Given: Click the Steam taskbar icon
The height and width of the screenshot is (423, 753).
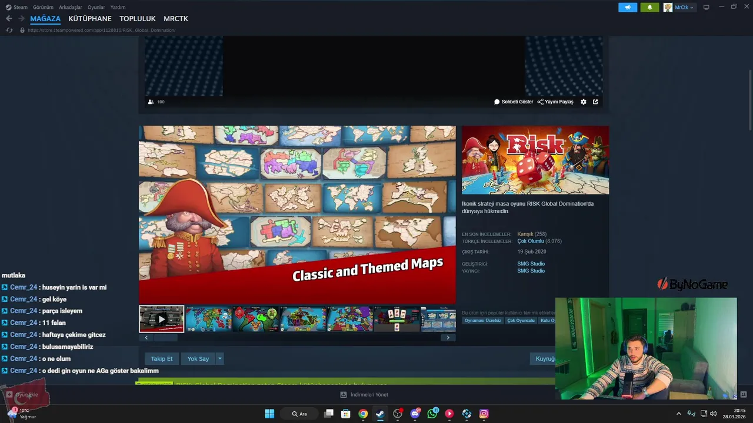Looking at the screenshot, I should click(x=380, y=414).
